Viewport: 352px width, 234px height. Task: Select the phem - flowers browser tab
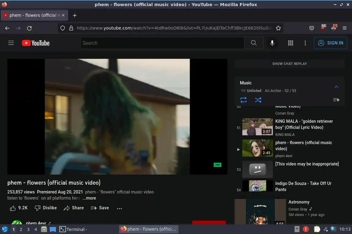pyautogui.click(x=34, y=15)
